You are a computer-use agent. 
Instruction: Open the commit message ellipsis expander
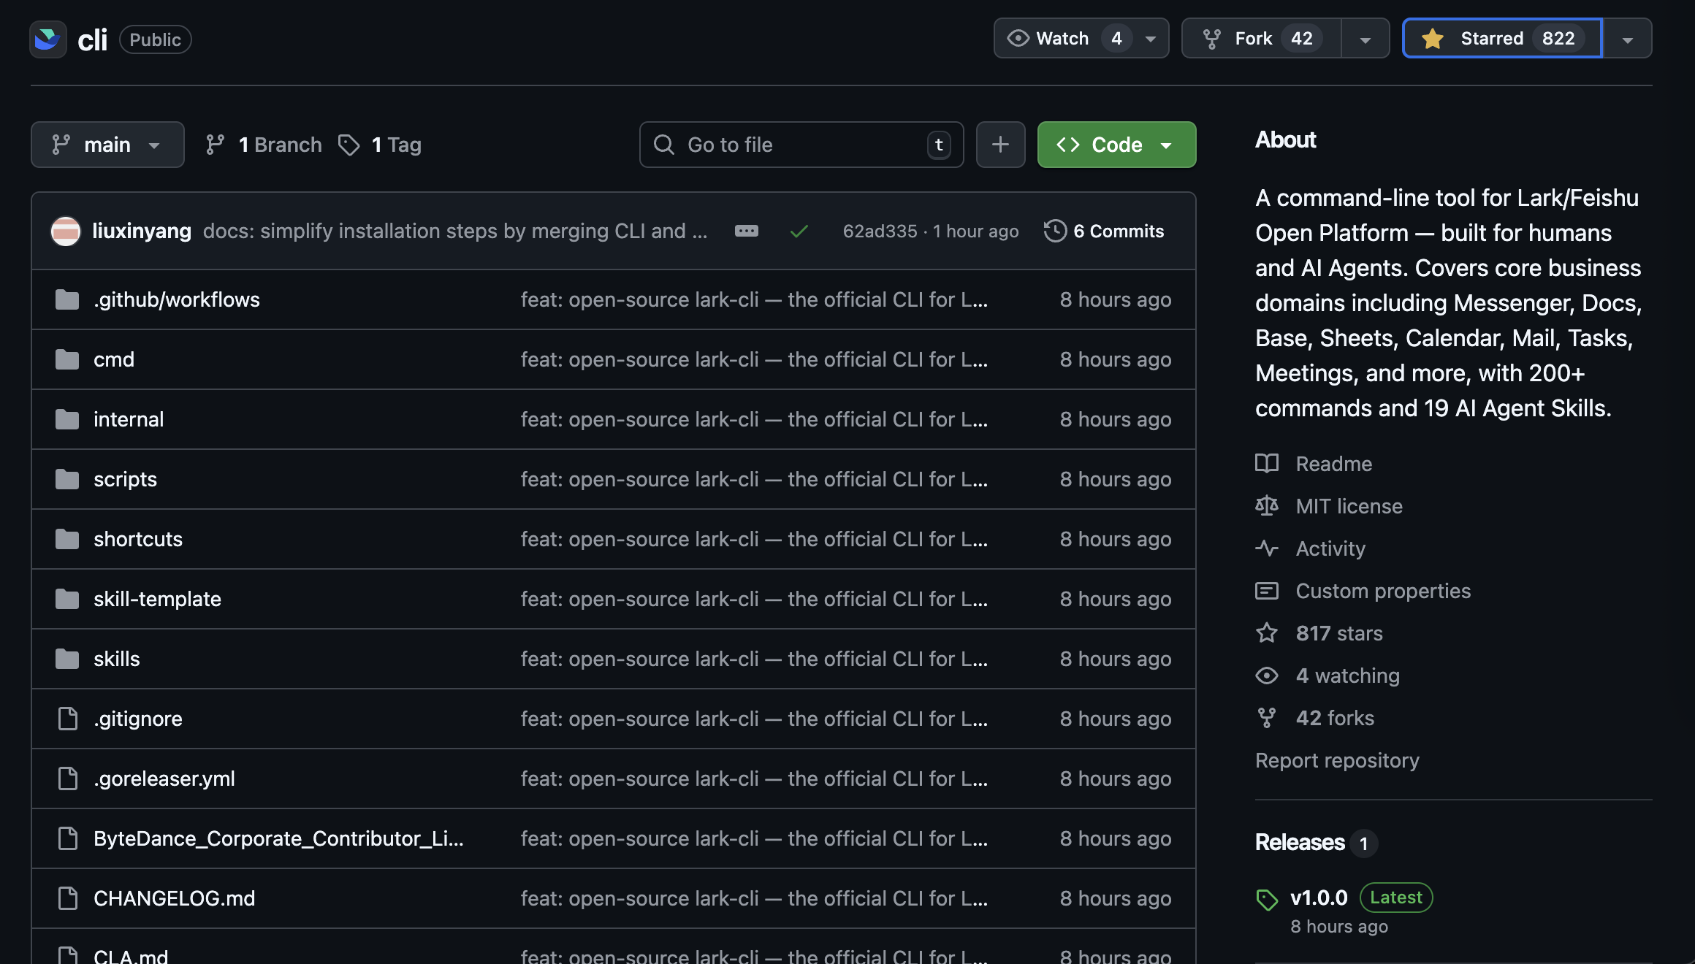click(x=746, y=231)
